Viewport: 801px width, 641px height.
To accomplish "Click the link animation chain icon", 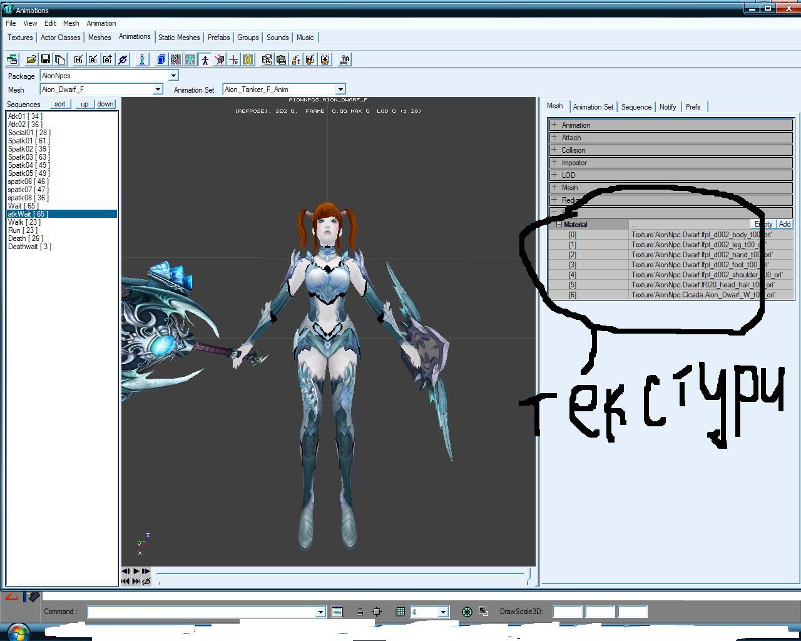I will coord(123,59).
